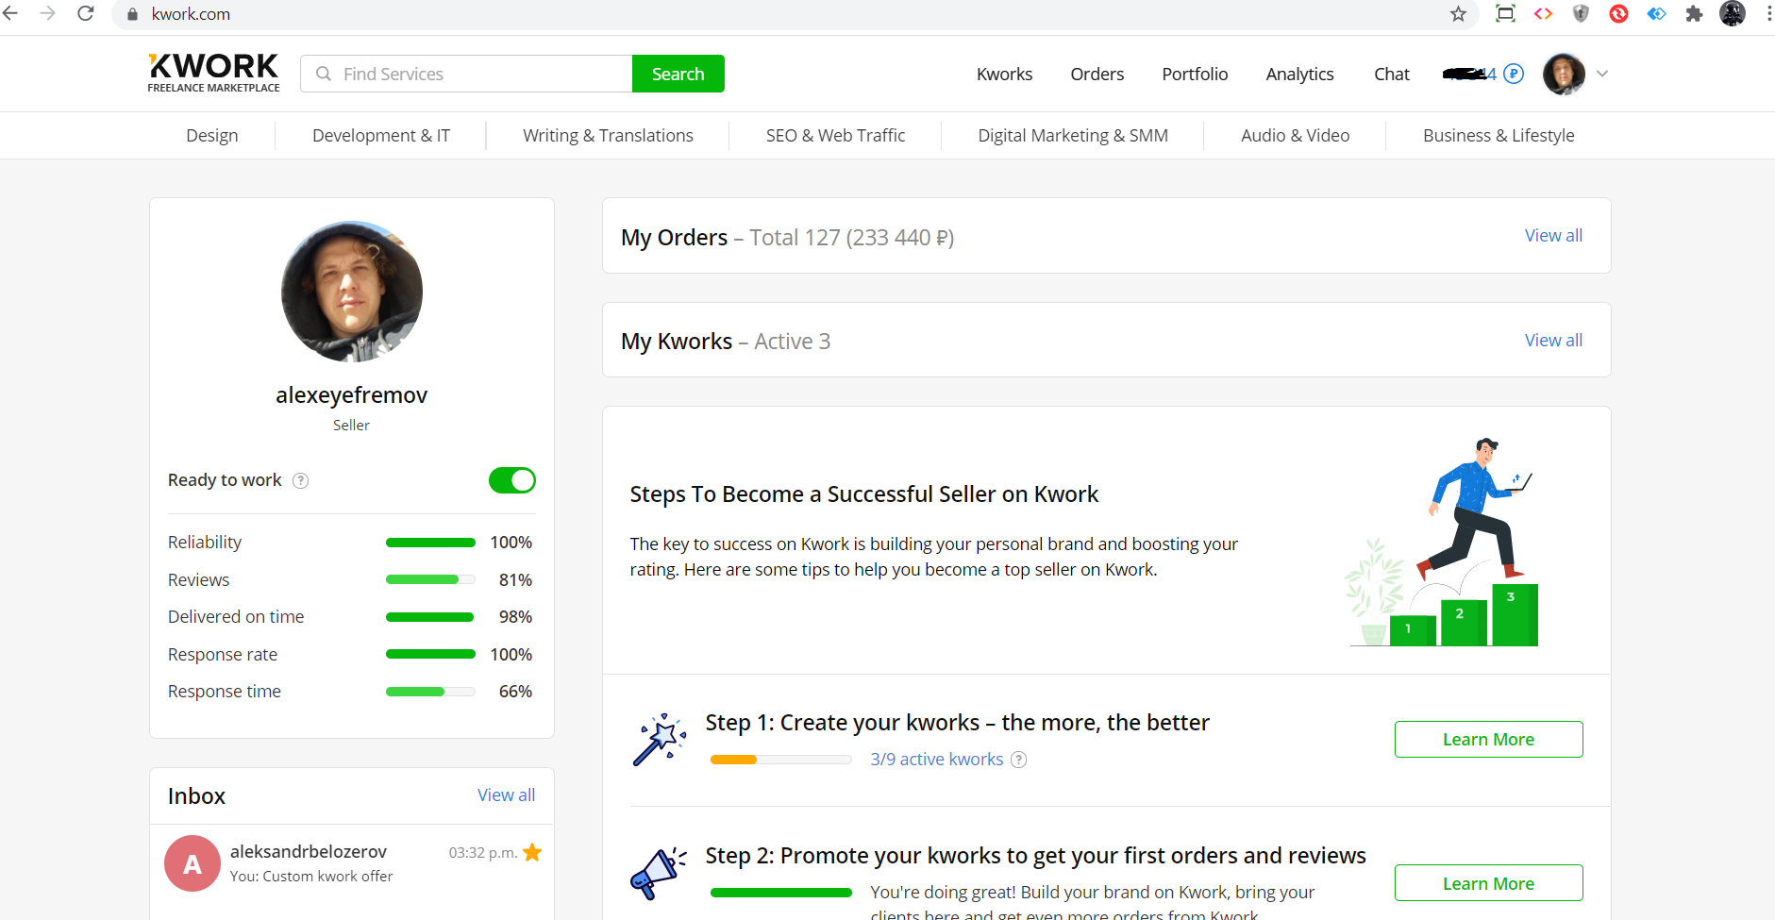This screenshot has width=1775, height=920.
Task: Open Business & Lifestyle category
Action: (x=1499, y=135)
